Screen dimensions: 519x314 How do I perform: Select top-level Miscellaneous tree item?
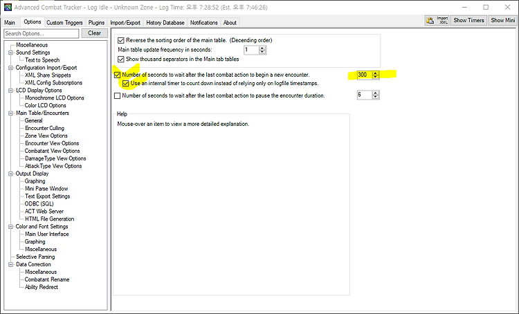[x=32, y=45]
